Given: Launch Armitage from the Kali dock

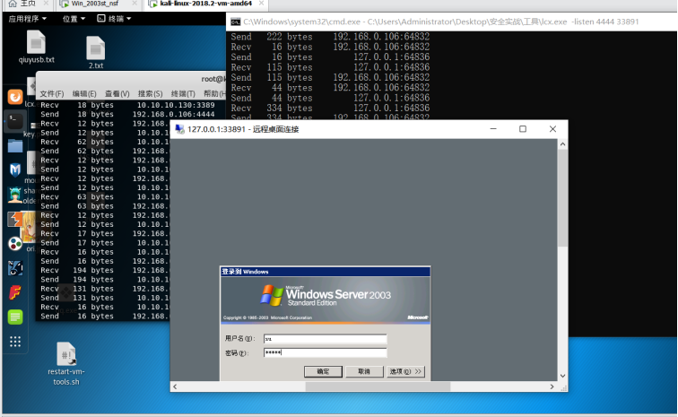Looking at the screenshot, I should 15,195.
